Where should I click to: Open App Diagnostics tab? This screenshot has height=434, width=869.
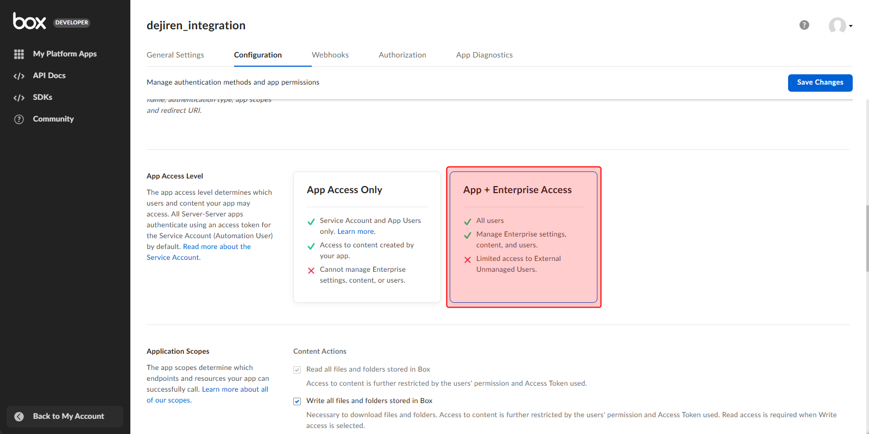pos(484,55)
